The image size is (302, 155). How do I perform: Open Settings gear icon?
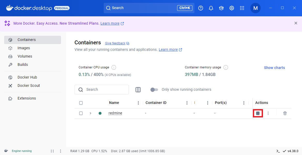(x=232, y=8)
